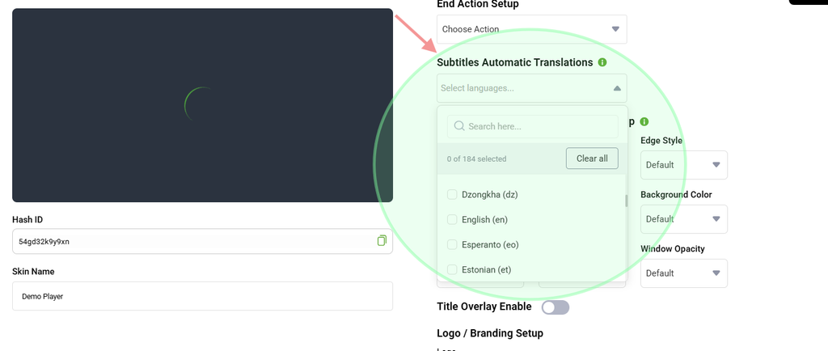
Task: Check the Estonian (et) language
Action: 452,269
